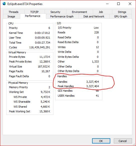Click Peak Working Set value 15,368 K
Screen dimensions: 136x146
coord(45,111)
